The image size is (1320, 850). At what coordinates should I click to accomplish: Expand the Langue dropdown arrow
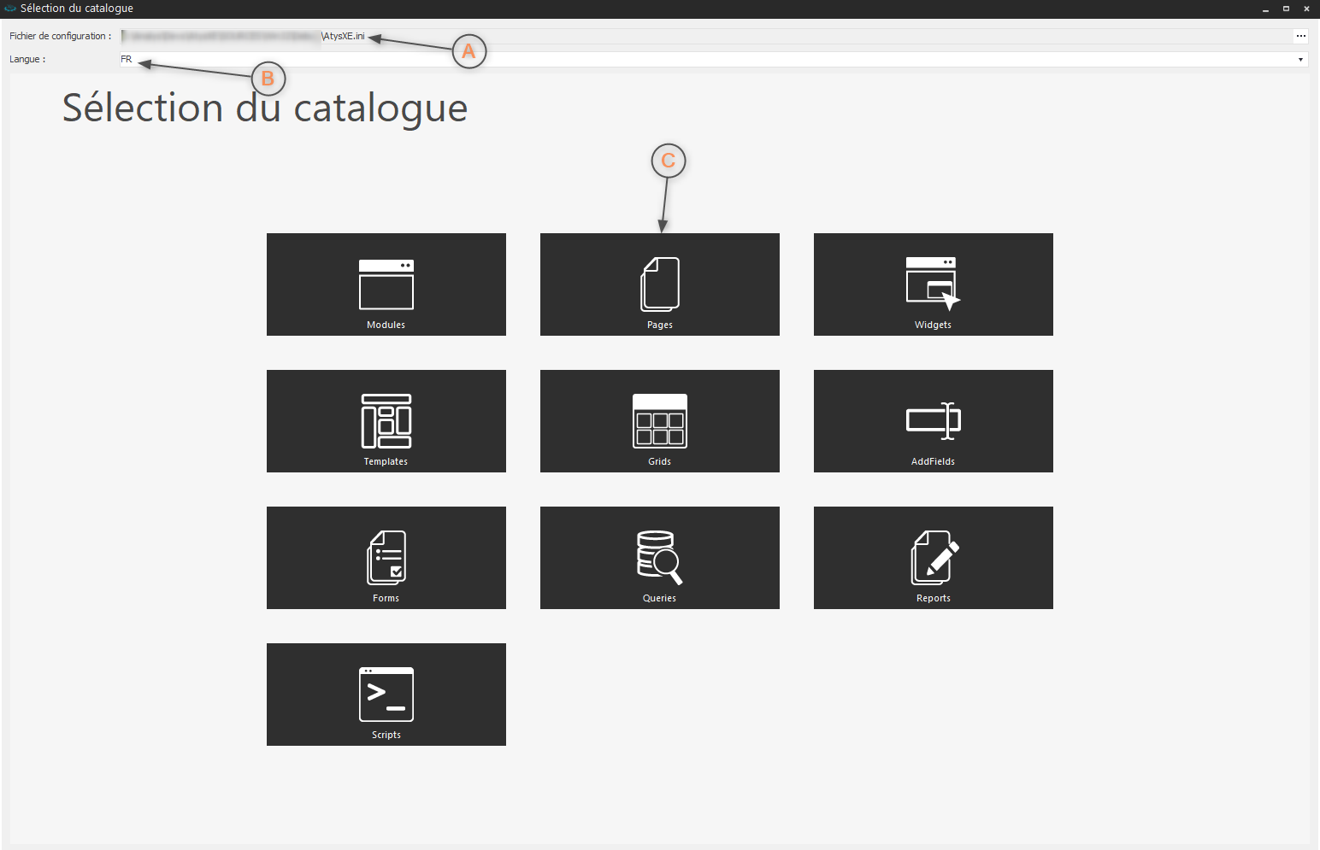[1300, 60]
